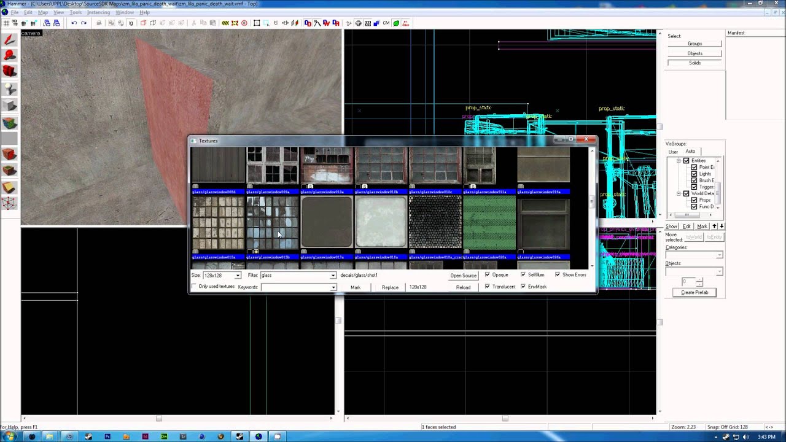This screenshot has height=442, width=786.
Task: Toggle the 3D grid toolbar icon
Action: click(x=15, y=23)
